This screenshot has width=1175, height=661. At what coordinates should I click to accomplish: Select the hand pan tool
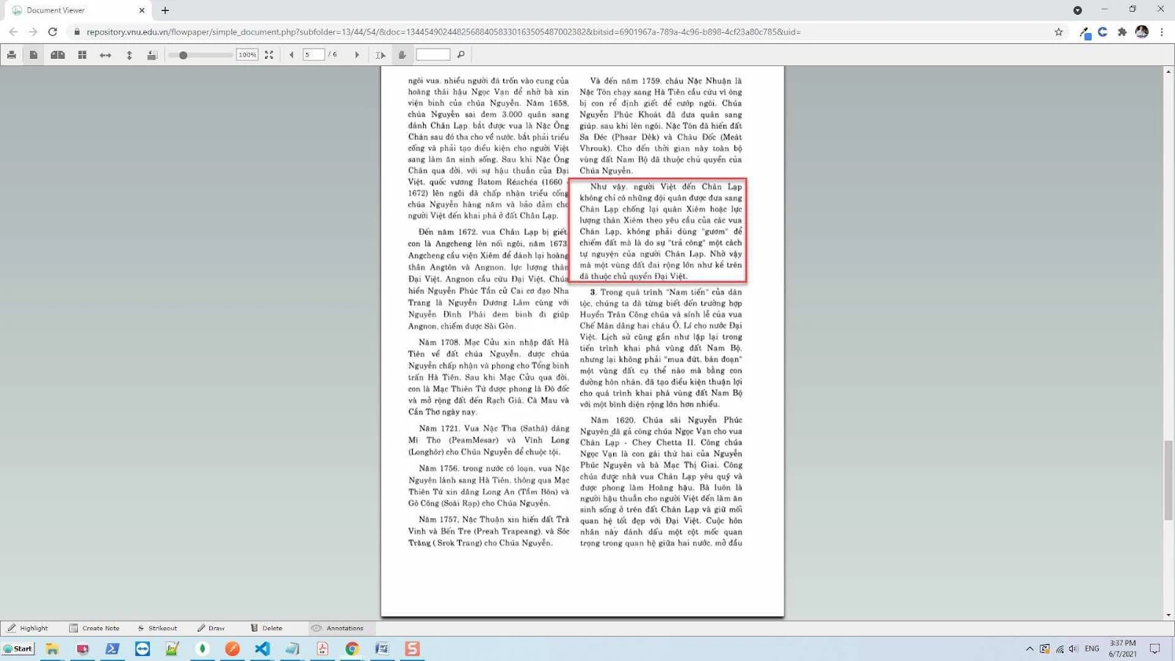[x=402, y=55]
